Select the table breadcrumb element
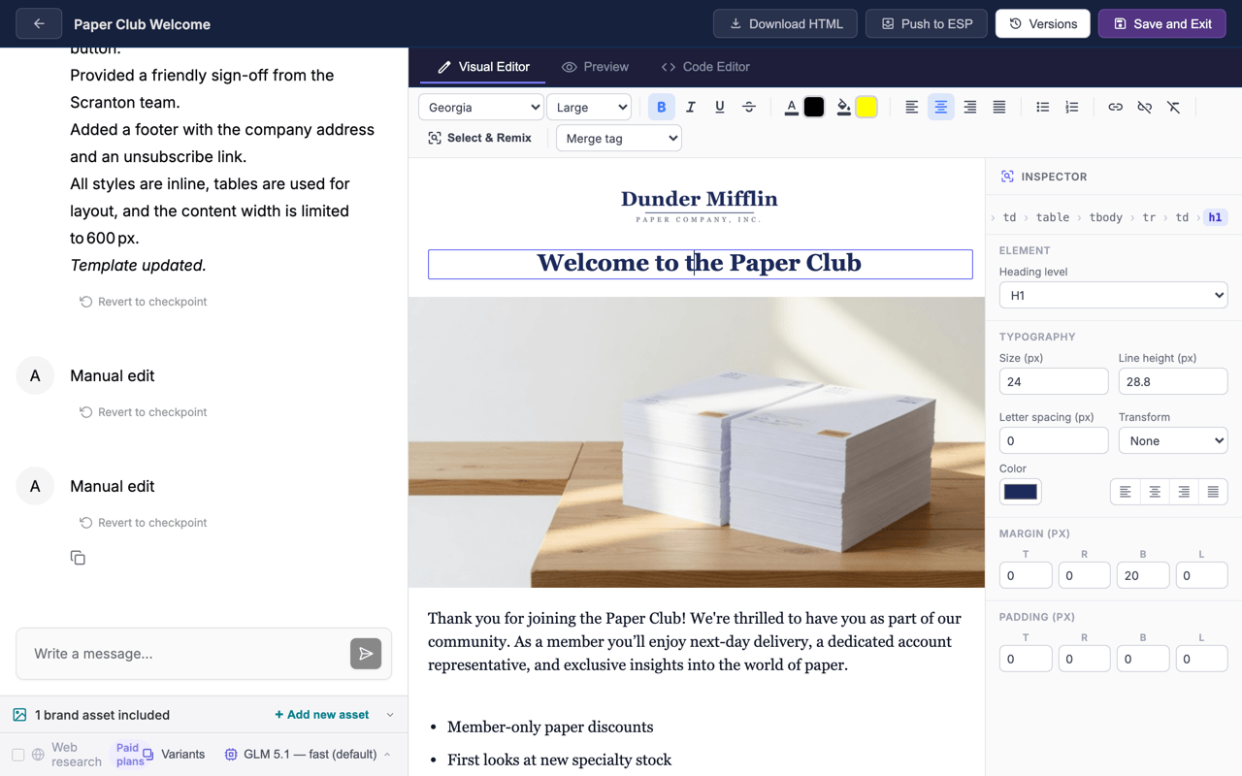1242x776 pixels. 1052,217
